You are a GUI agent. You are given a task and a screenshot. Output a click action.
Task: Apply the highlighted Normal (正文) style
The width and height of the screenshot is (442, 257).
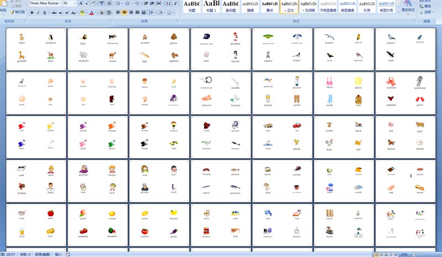click(289, 7)
